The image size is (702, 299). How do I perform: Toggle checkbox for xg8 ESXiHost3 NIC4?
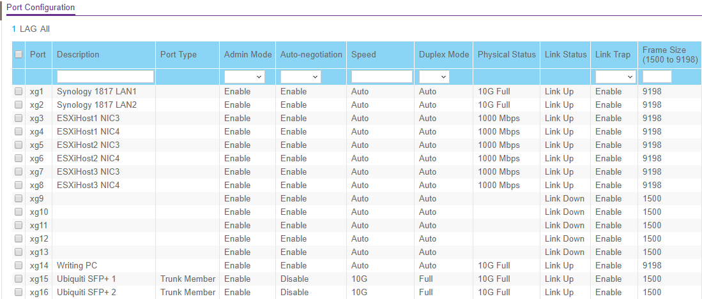[x=19, y=186]
